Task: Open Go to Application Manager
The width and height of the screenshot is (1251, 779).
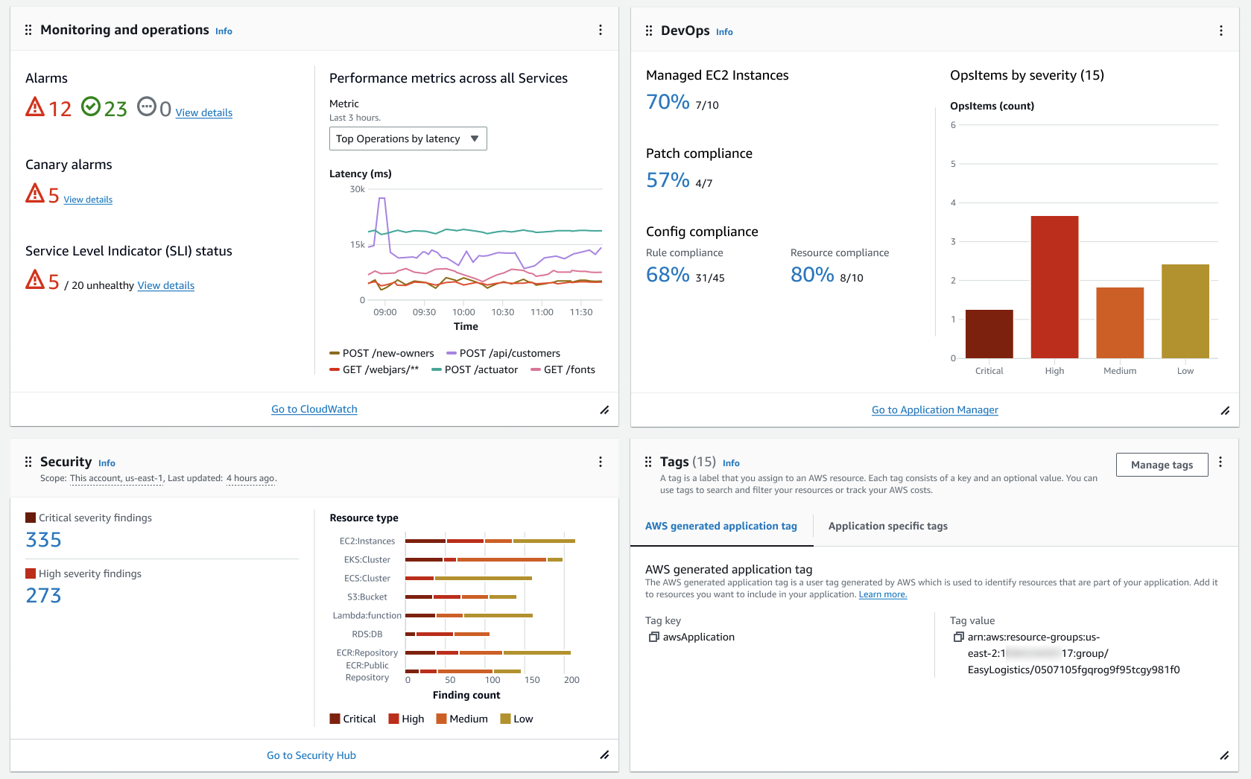Action: [934, 410]
